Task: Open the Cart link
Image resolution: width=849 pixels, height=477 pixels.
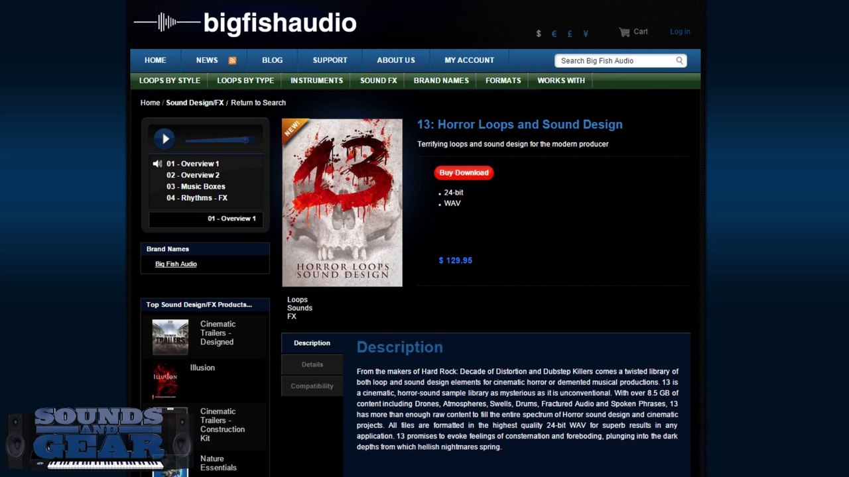Action: click(x=641, y=32)
